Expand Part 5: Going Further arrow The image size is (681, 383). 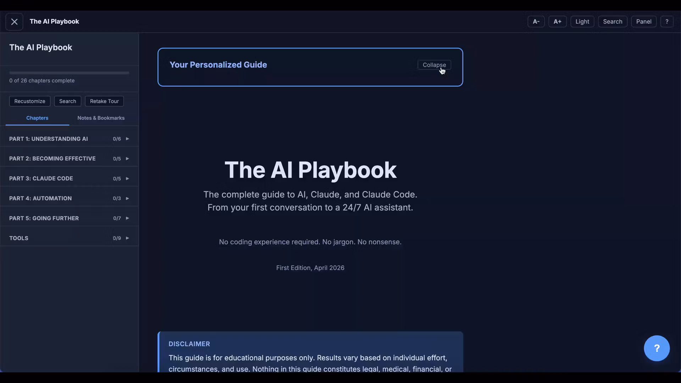tap(127, 218)
